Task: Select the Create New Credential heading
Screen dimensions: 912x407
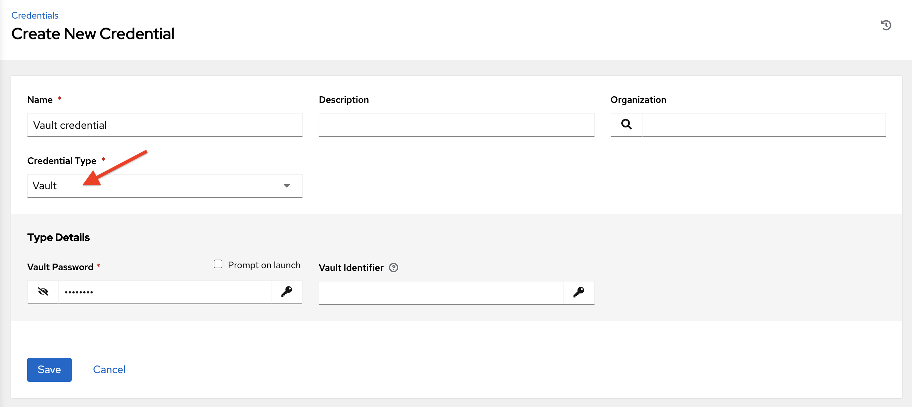Action: (x=93, y=34)
